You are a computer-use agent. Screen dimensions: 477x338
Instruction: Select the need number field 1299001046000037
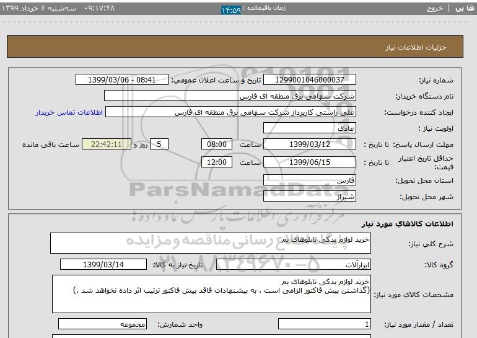tap(309, 80)
